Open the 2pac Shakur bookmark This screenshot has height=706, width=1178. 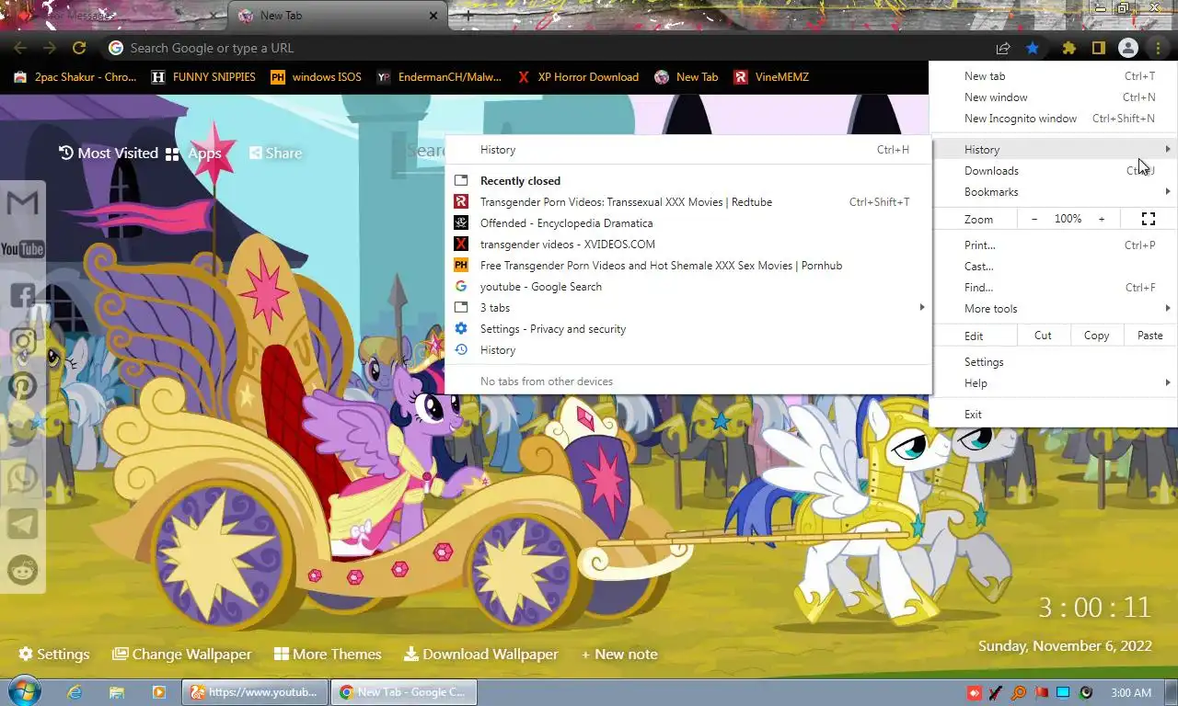click(75, 77)
